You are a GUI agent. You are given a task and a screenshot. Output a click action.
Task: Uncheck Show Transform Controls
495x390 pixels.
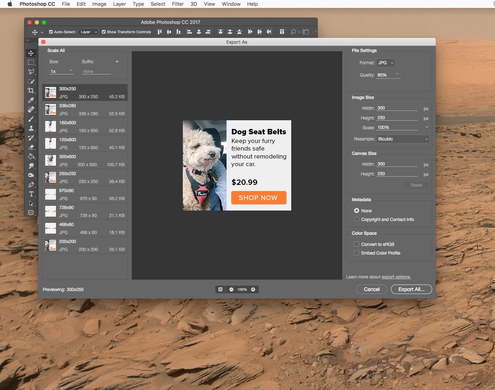click(x=103, y=32)
